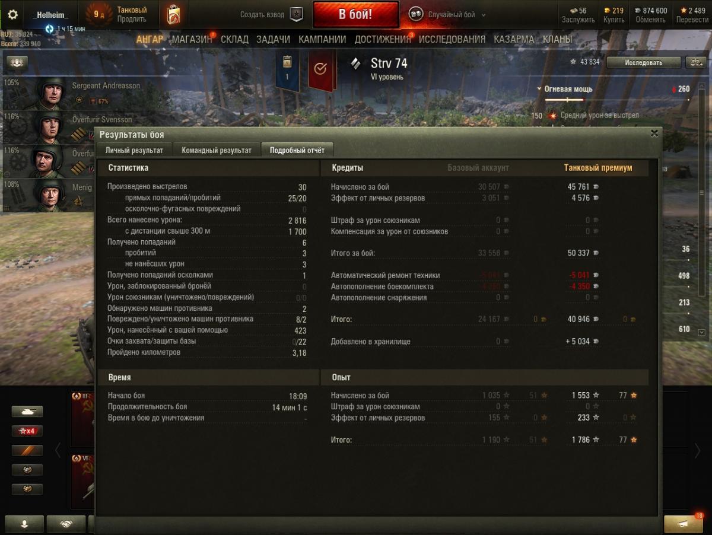Expand the vehicle parameters bottom arrow
This screenshot has width=712, height=535.
click(702, 333)
